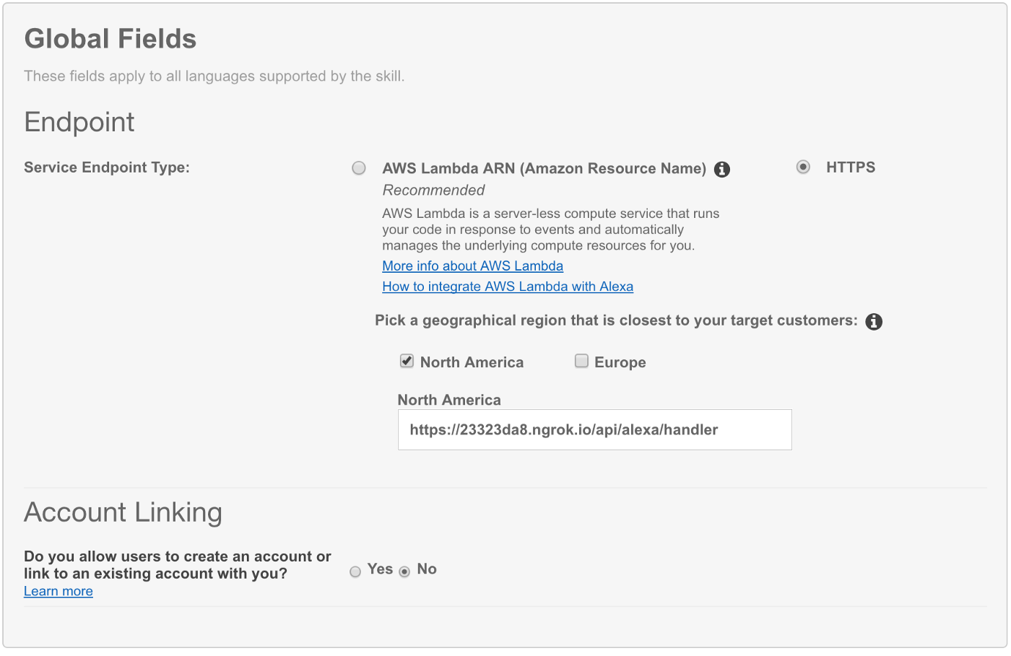The height and width of the screenshot is (656, 1011).
Task: Check the Europe region checkbox
Action: point(581,361)
